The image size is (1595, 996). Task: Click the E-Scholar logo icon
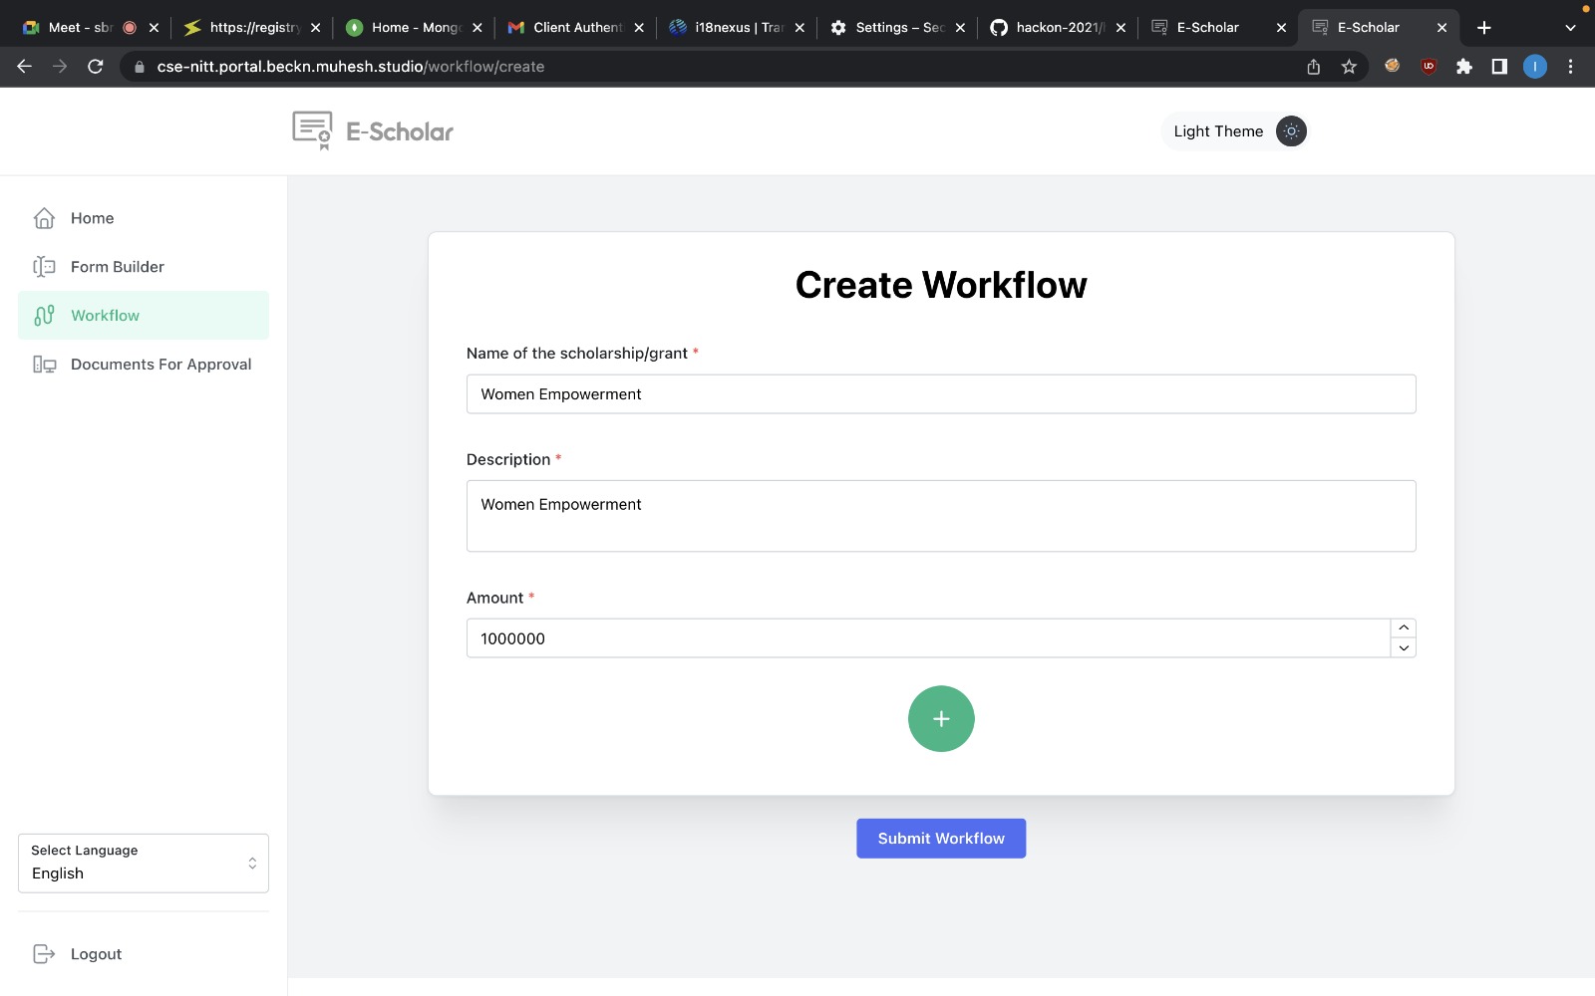[x=312, y=130]
